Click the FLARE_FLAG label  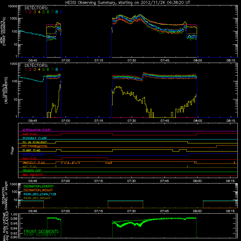click(31, 150)
